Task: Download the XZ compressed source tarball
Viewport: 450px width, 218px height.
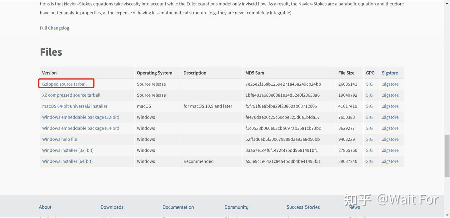Action: tap(71, 95)
